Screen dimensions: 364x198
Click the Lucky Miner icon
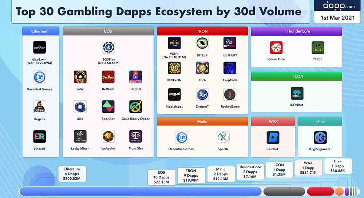[x=80, y=136]
